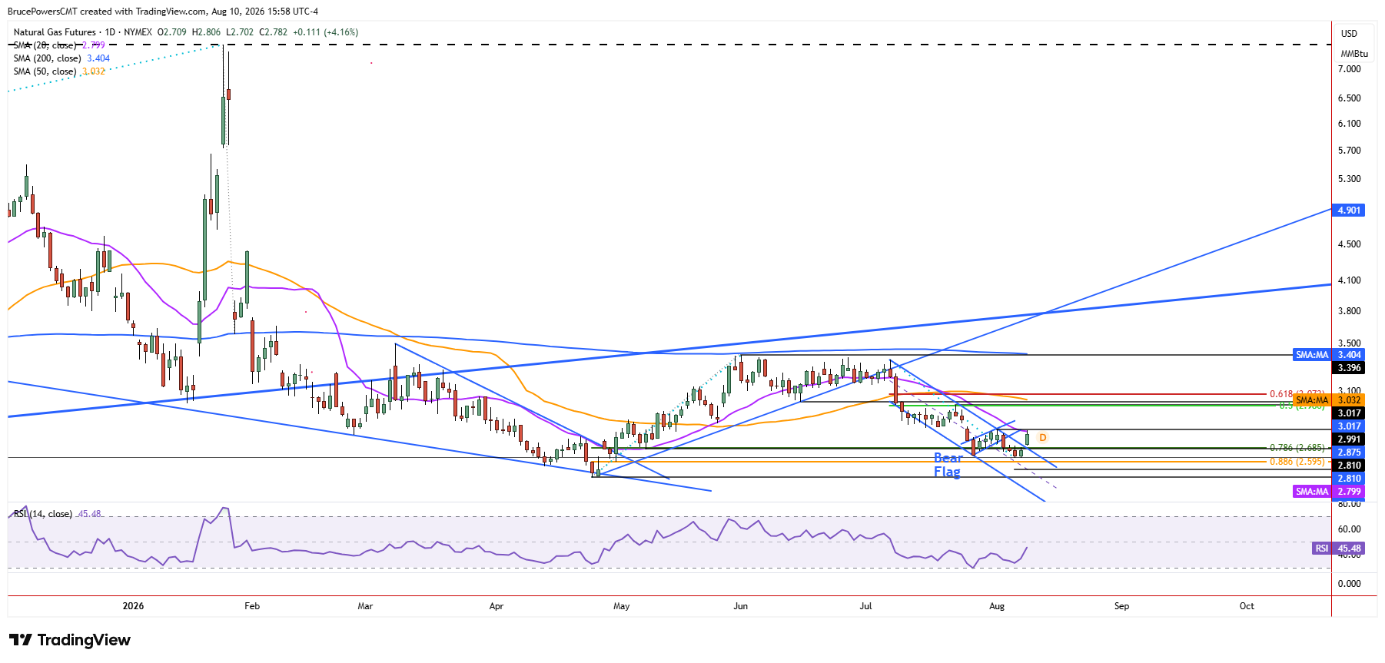Click the TradingView logo at the bottom
The width and height of the screenshot is (1385, 663).
tap(70, 640)
